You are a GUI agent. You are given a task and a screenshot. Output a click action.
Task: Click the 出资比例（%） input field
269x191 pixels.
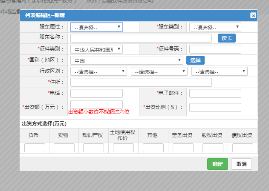pos(215,107)
